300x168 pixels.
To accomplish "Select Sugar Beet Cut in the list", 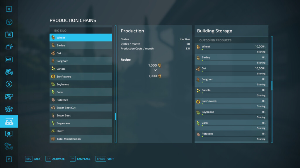I will coord(81,108).
